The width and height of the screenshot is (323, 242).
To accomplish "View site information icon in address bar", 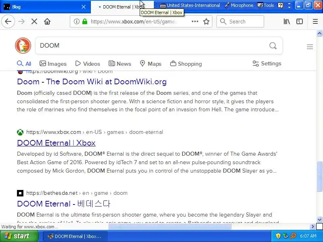I will 77,21.
